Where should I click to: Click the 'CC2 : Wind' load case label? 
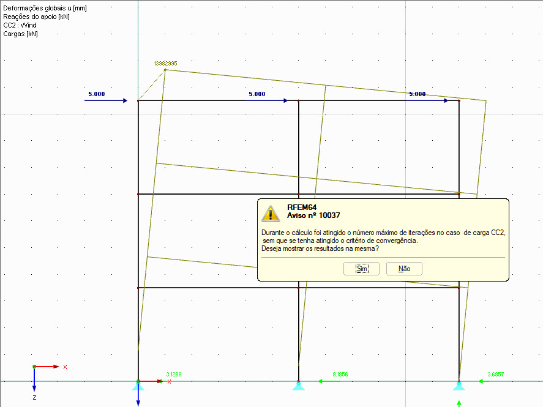pyautogui.click(x=20, y=25)
